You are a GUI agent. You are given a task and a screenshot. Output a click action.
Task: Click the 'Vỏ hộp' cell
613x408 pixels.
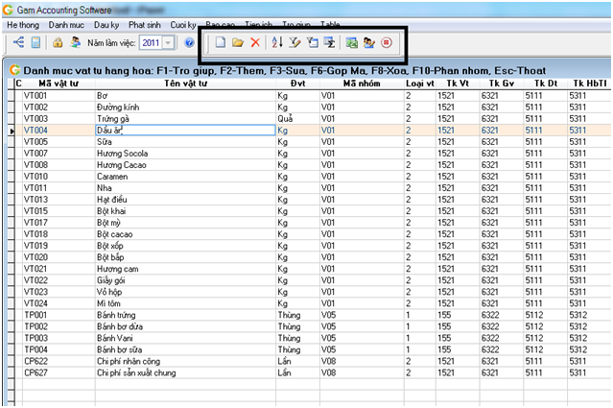coord(186,292)
